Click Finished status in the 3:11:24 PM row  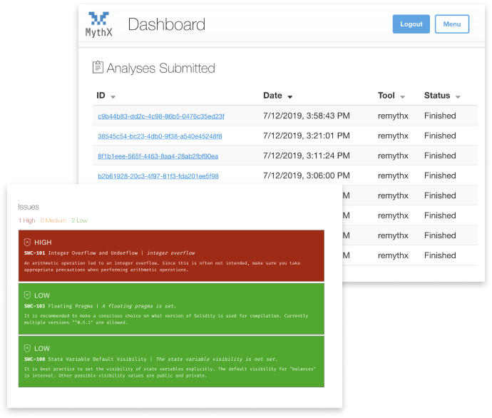point(440,156)
